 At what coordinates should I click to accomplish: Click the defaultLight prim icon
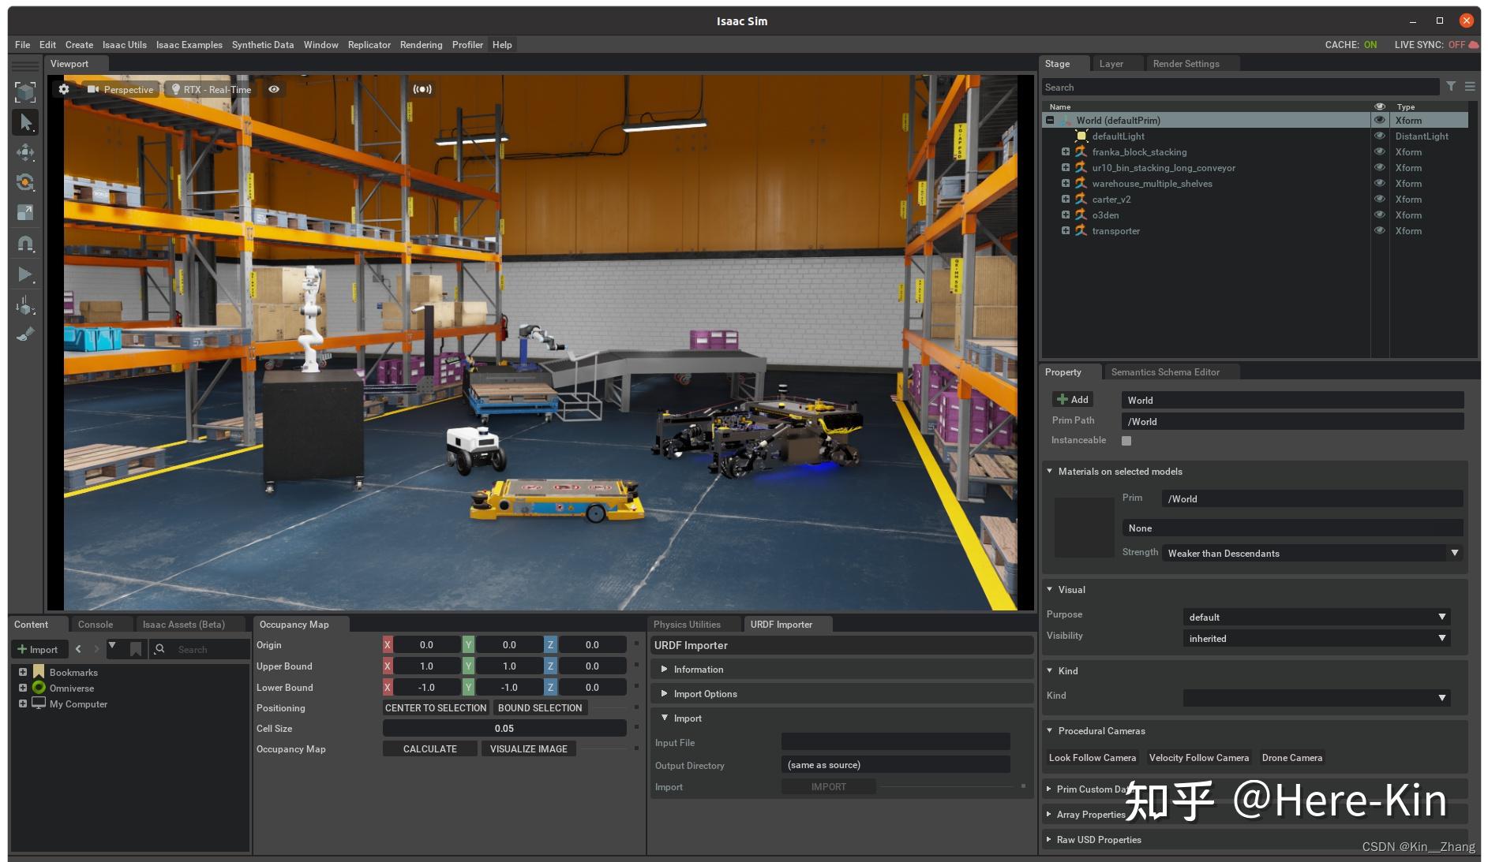(1081, 136)
